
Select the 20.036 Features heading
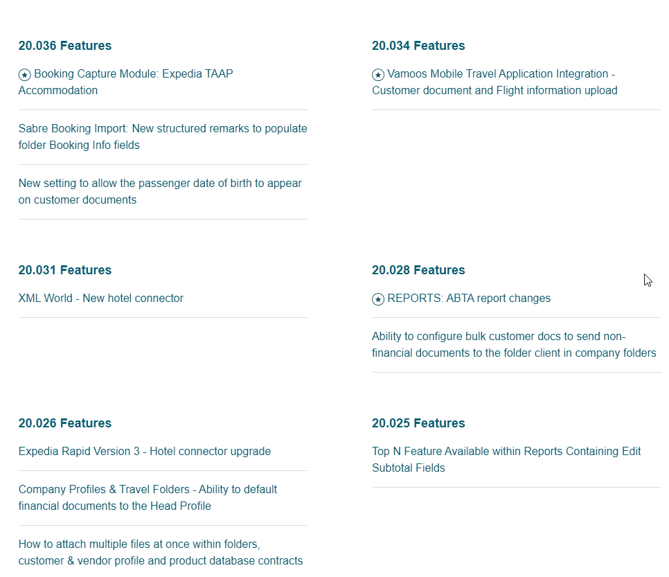click(65, 46)
